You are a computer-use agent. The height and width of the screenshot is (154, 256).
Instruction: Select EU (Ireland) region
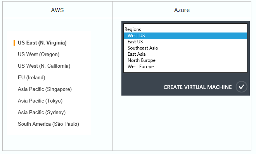[x=31, y=77]
